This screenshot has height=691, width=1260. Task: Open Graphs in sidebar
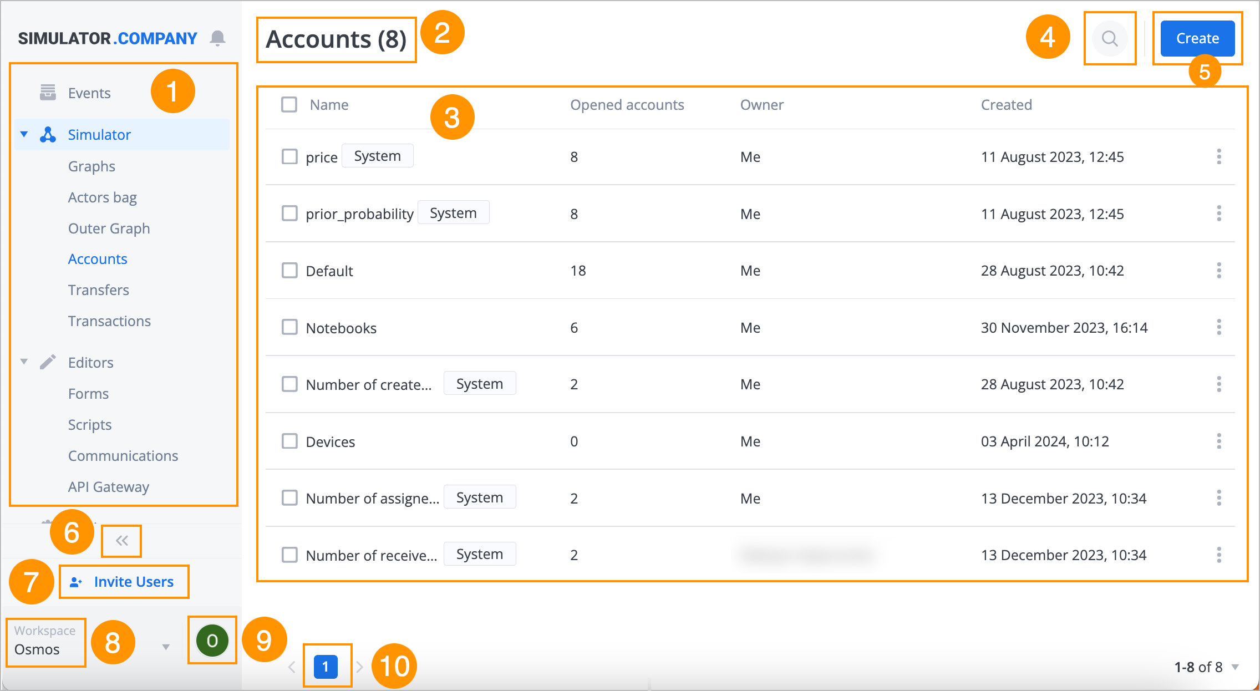click(x=92, y=166)
